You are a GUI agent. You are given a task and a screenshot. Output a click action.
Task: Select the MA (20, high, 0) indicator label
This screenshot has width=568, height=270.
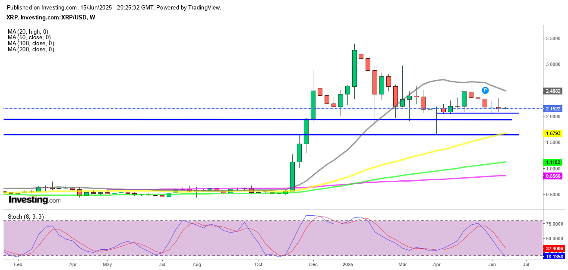28,31
